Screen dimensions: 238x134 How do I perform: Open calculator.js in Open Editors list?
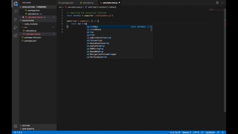(33, 14)
